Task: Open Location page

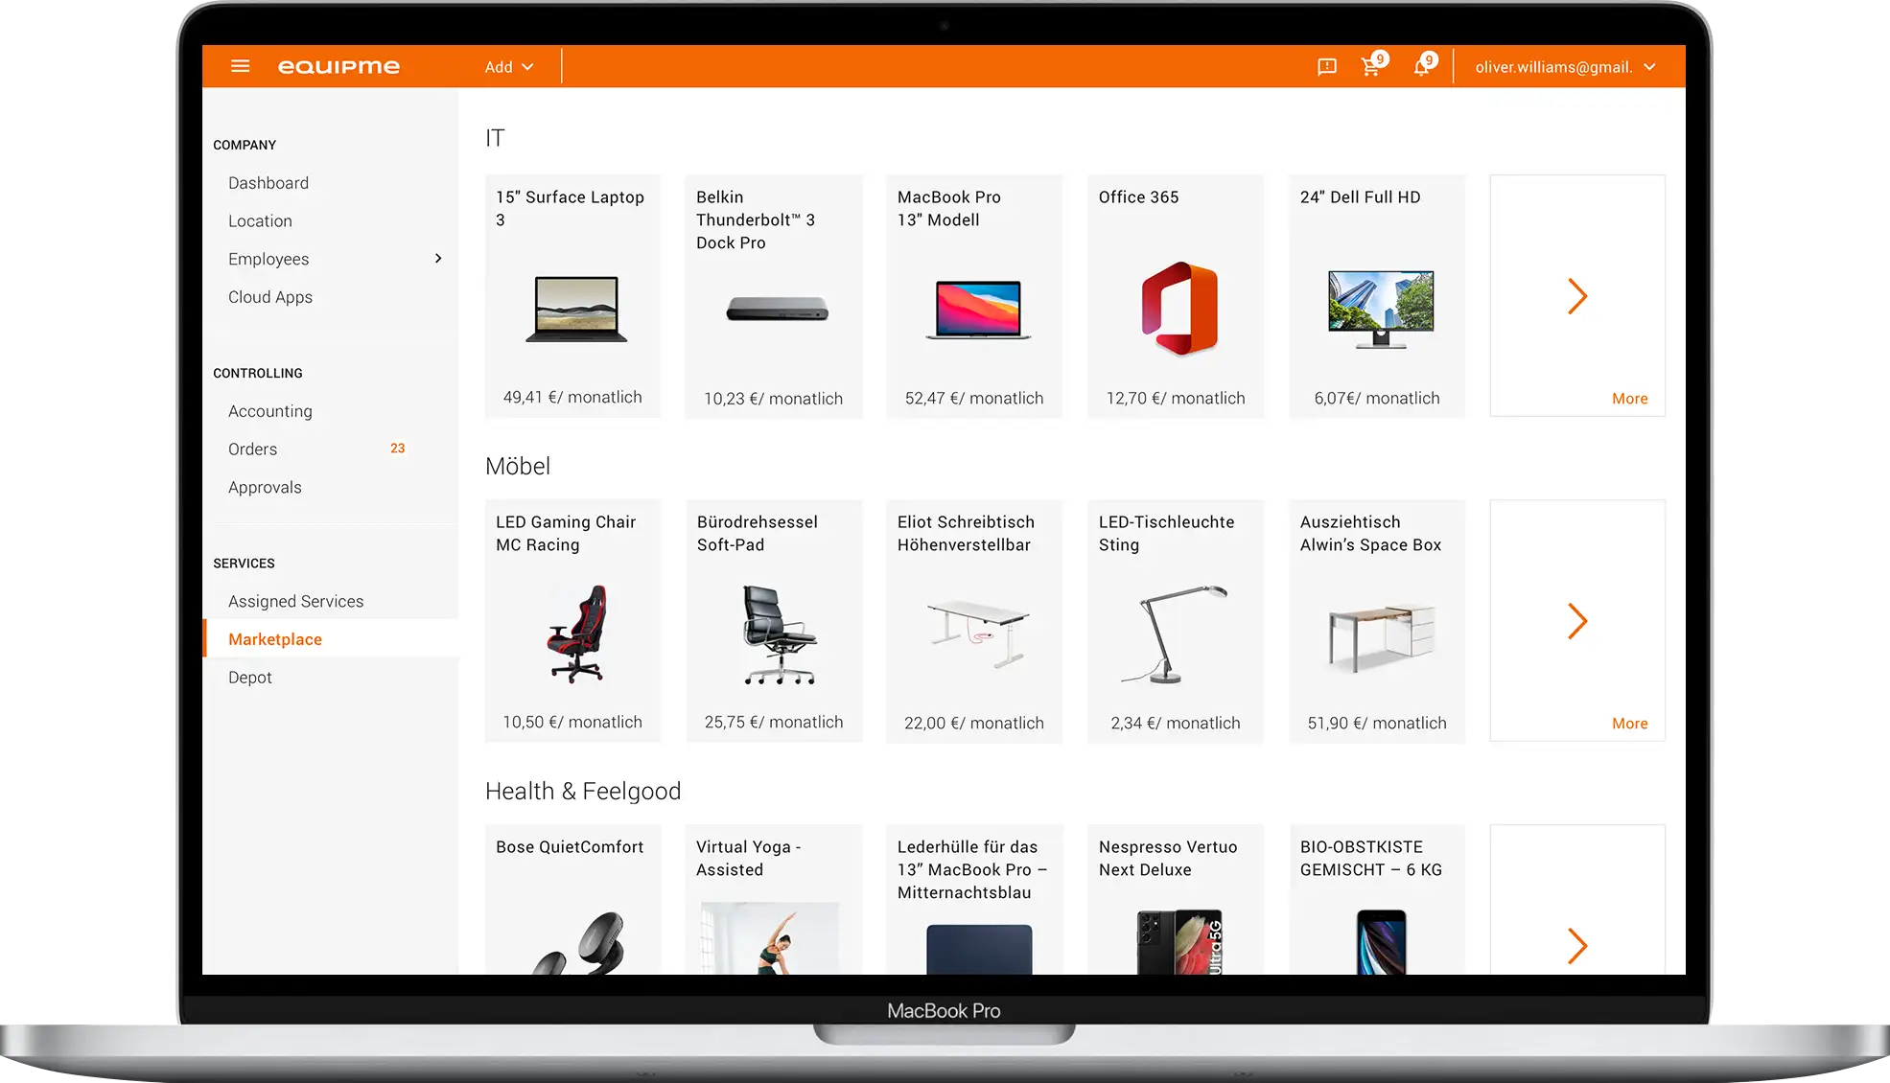Action: pos(260,221)
